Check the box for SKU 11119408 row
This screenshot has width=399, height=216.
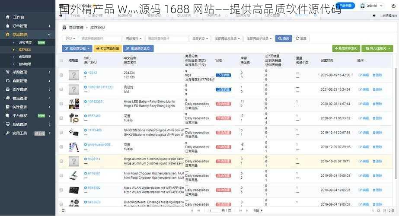point(61,133)
